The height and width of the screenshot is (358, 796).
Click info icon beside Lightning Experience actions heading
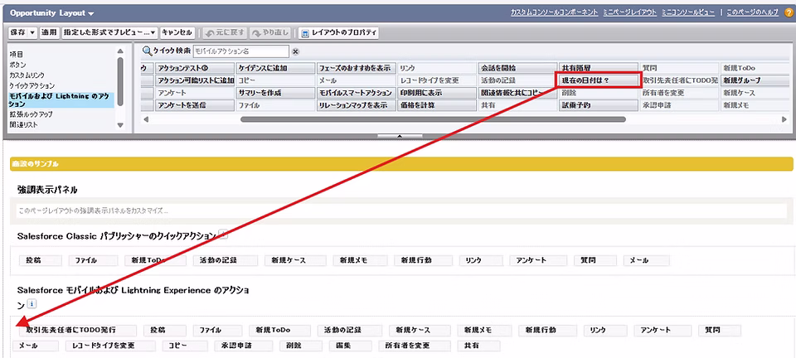click(32, 304)
